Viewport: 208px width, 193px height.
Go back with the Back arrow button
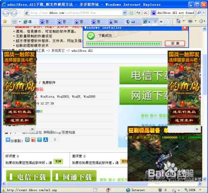coord(6,13)
